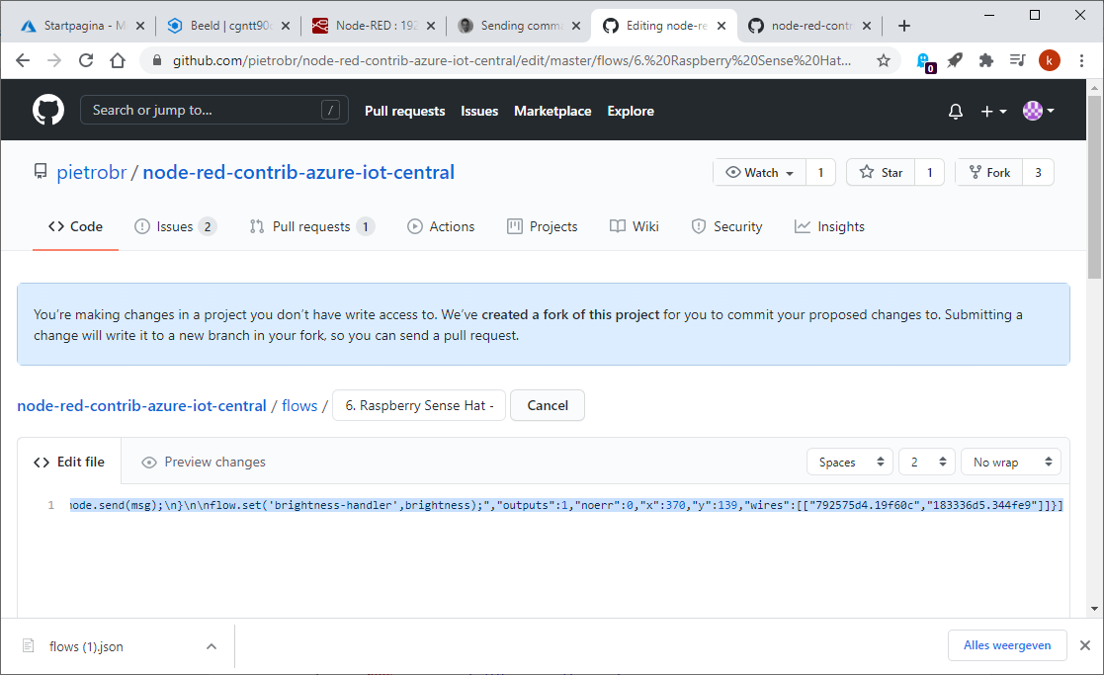Expand the create new plus menu

point(993,112)
